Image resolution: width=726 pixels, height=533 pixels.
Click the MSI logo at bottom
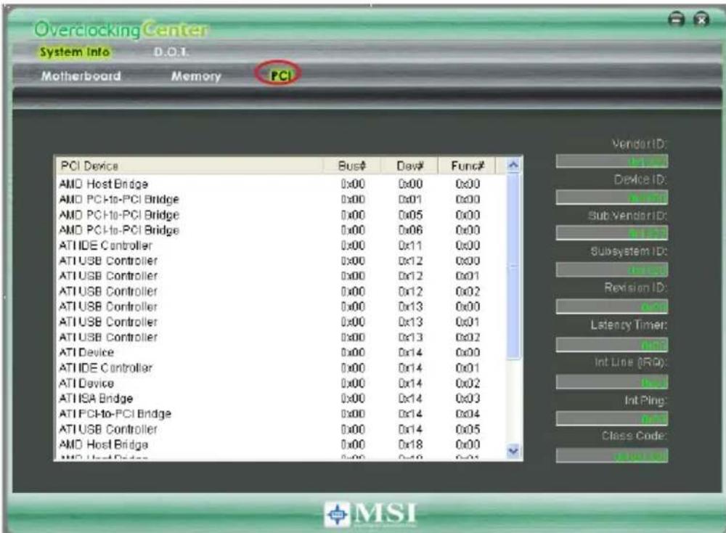click(370, 514)
